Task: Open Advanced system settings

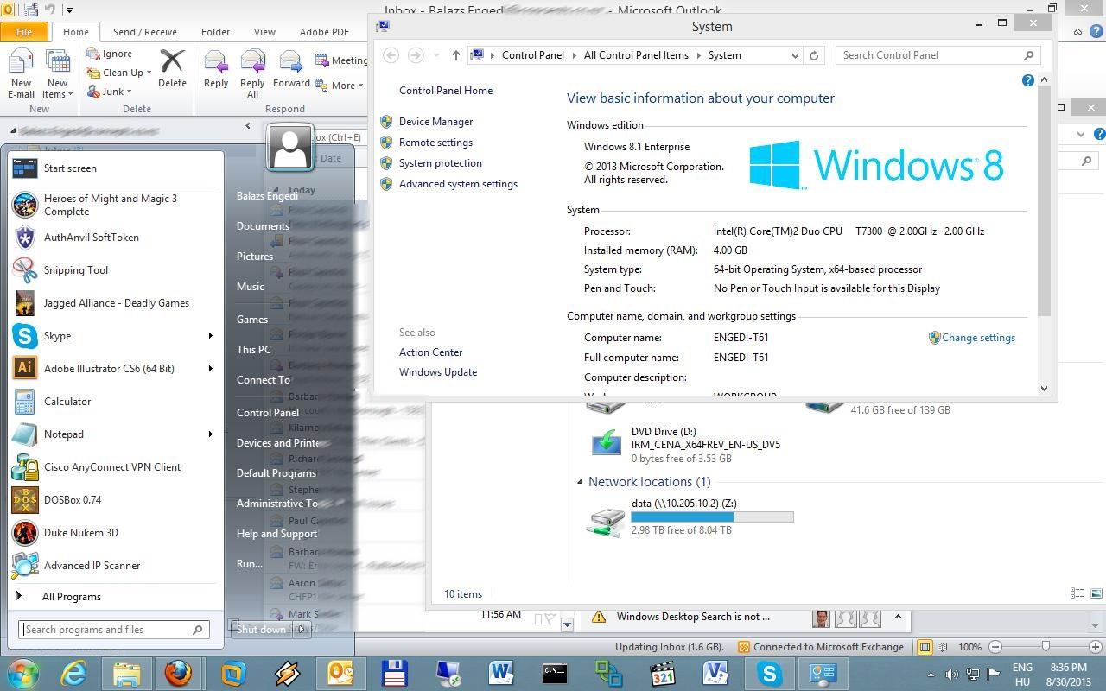Action: 458,184
